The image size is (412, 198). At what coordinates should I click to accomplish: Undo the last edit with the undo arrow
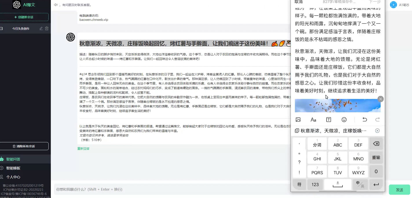tap(365, 119)
